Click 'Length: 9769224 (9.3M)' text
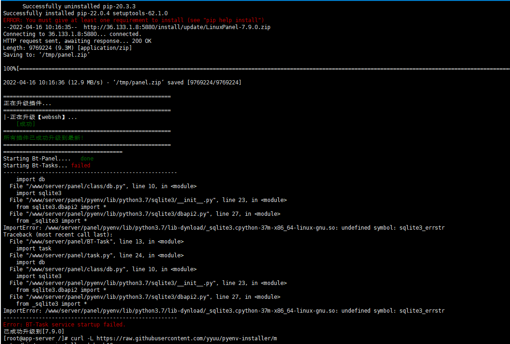510x344 pixels. click(x=38, y=48)
